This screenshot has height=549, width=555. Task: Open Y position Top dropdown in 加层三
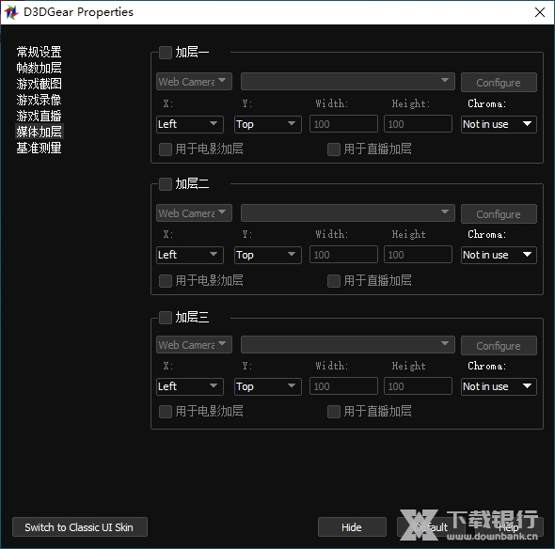[268, 386]
